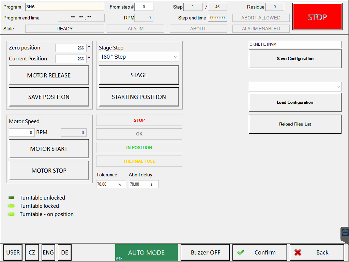Viewport: 349px width, 262px height.
Task: Click the red X Back button
Action: 317,252
